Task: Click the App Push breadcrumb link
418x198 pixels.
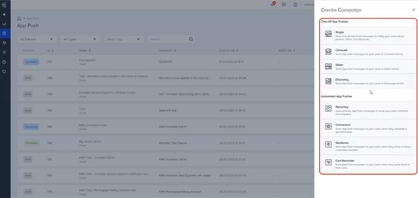Action: [33, 18]
